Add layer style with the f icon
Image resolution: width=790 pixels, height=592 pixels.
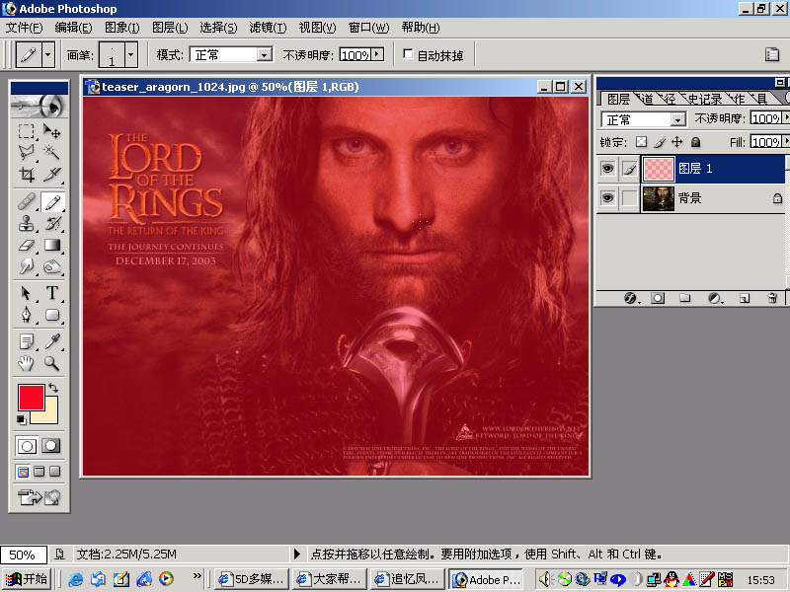[x=630, y=298]
